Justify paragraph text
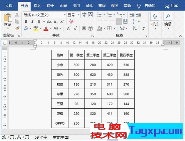 [119, 22]
